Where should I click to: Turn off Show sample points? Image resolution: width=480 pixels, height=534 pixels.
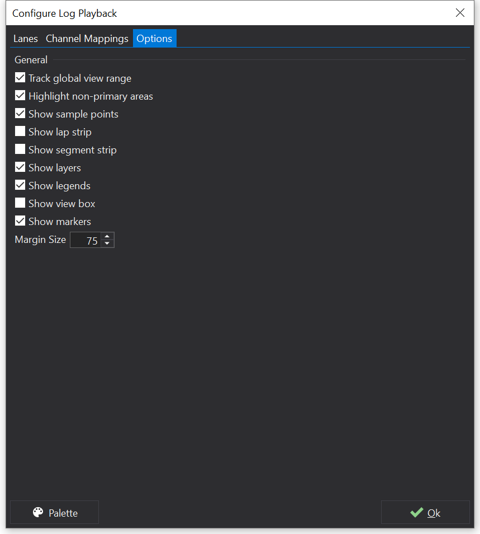[20, 114]
